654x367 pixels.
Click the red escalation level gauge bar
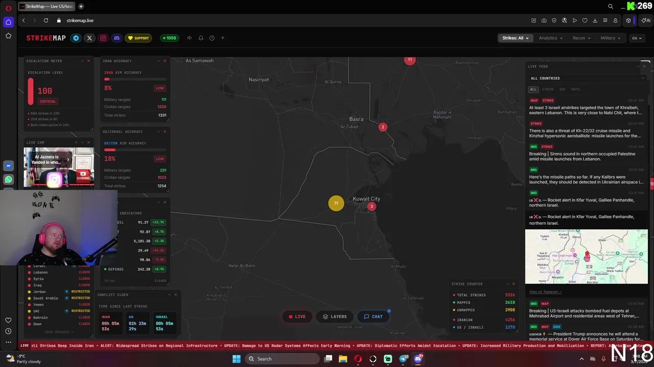(x=31, y=91)
